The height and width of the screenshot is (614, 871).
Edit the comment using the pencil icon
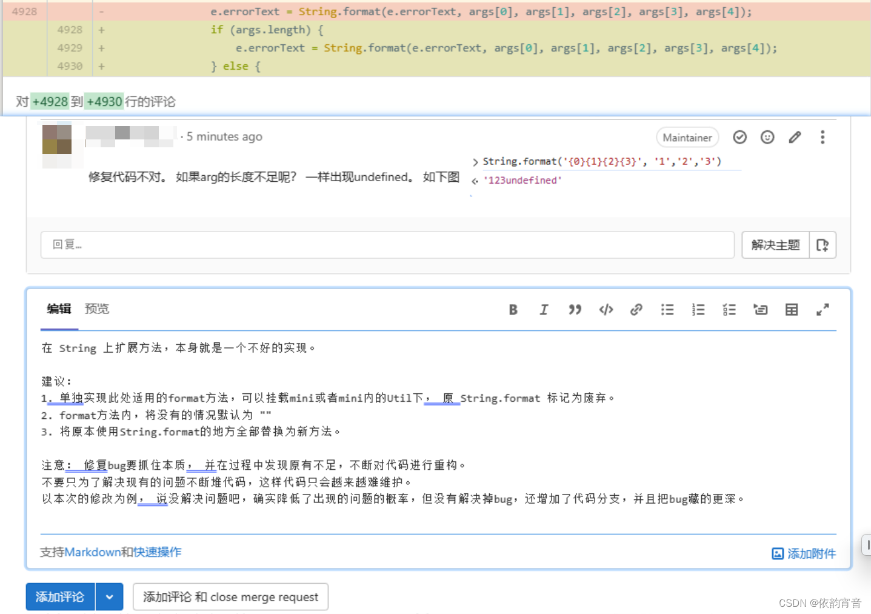click(795, 137)
